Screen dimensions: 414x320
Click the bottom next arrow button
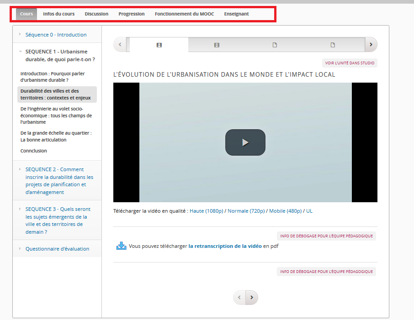tap(252, 298)
